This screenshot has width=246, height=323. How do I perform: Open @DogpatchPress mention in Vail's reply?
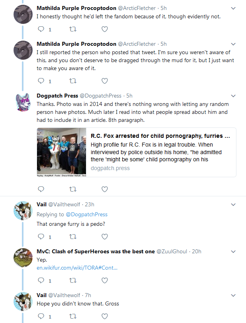86,214
